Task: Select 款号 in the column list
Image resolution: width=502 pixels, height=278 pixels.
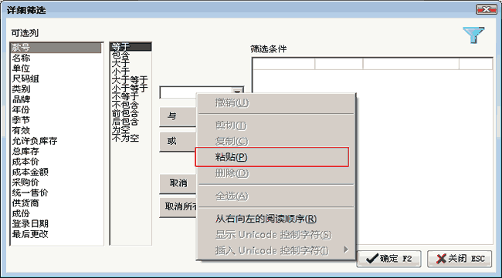Action: pos(56,48)
